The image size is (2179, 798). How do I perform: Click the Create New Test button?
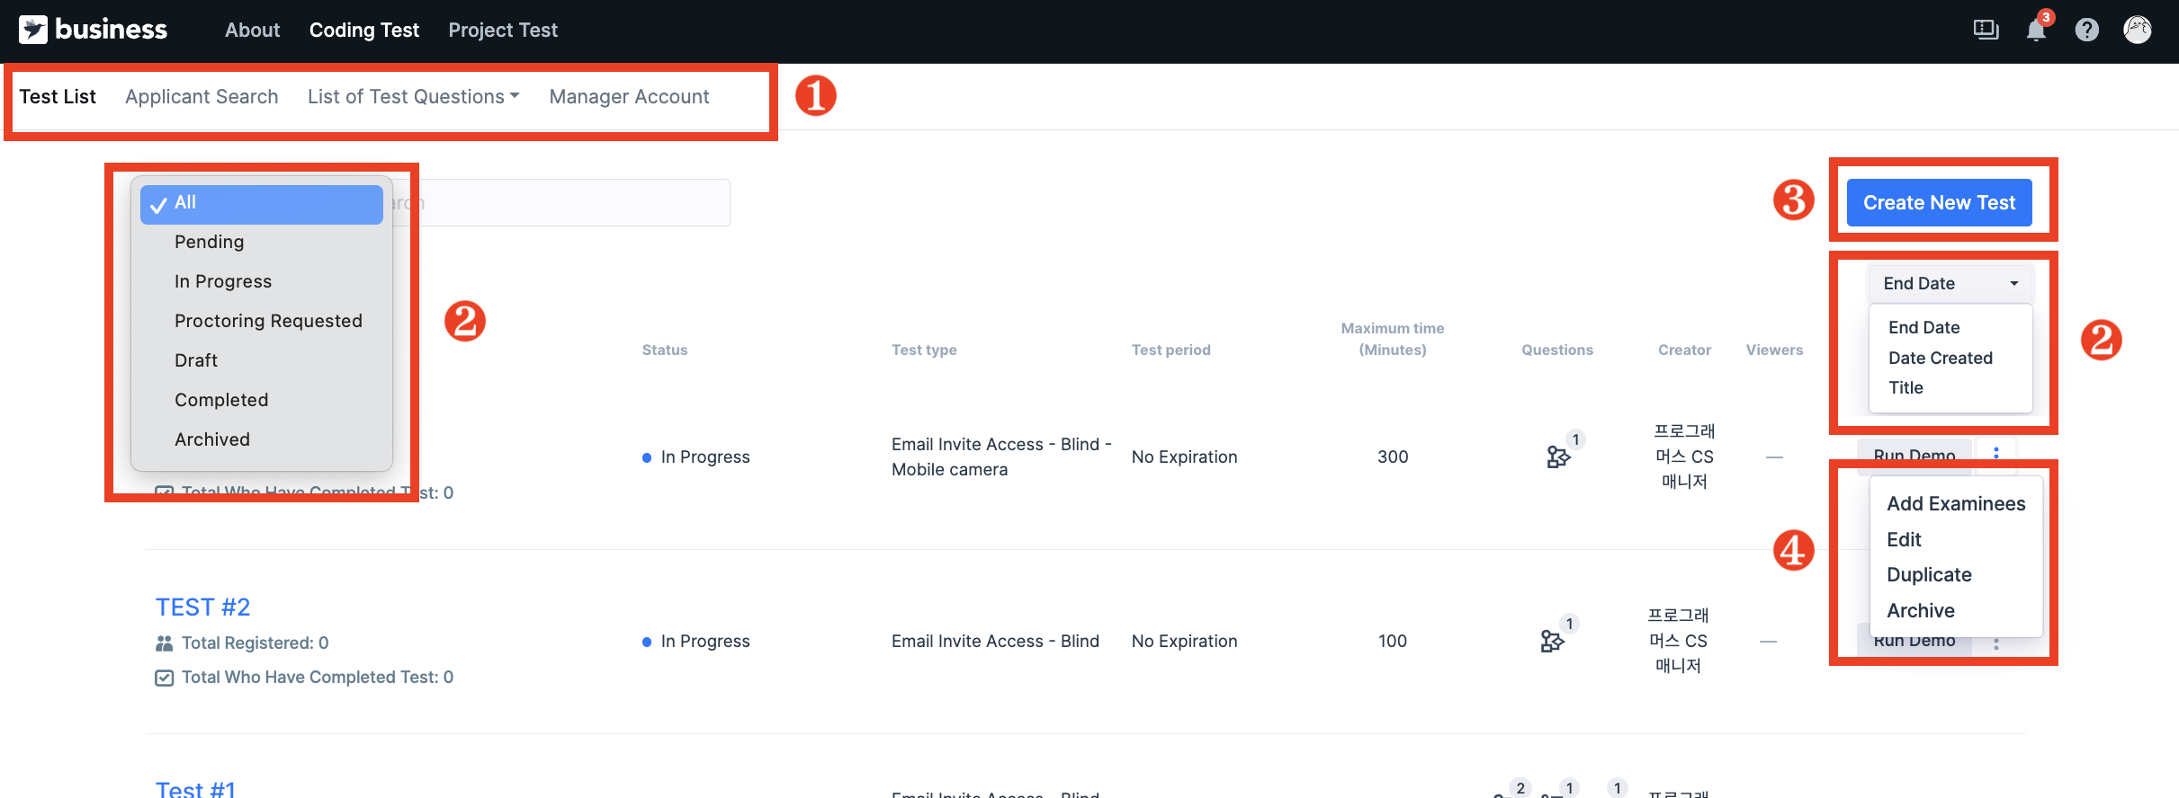(1939, 203)
